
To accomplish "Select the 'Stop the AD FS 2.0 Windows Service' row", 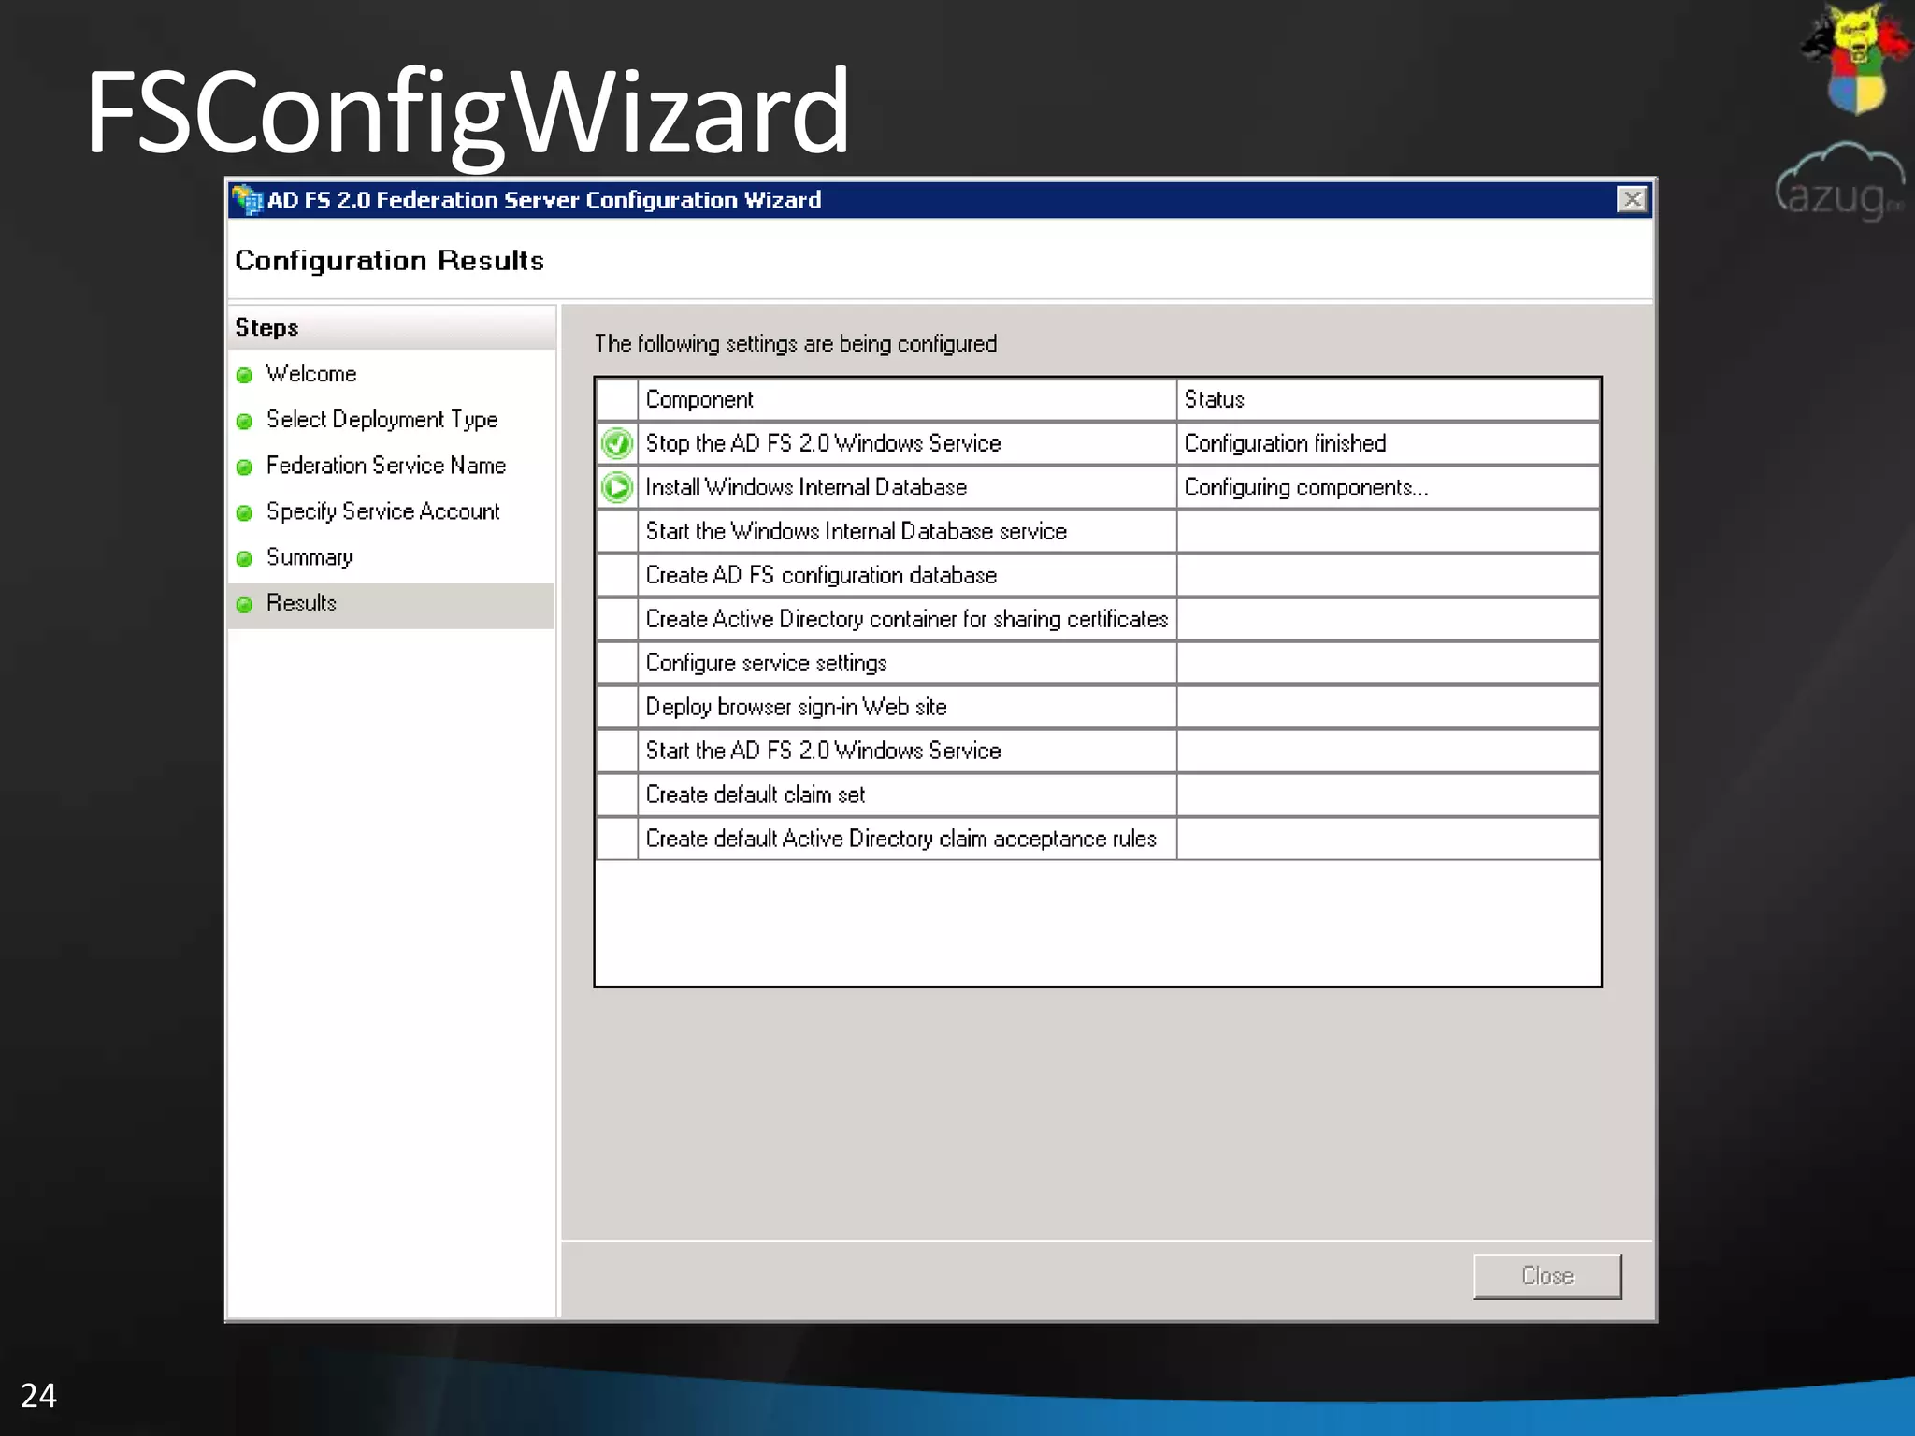I will coord(1098,443).
